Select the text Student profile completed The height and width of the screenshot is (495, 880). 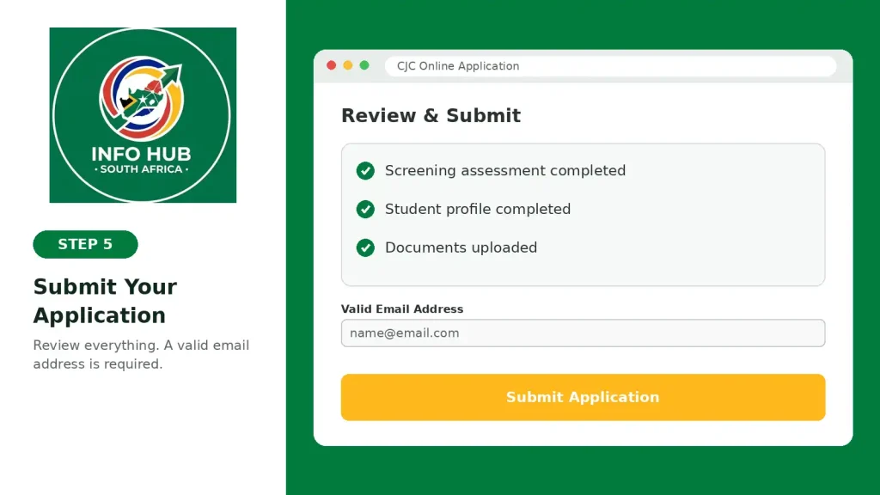[x=478, y=210]
